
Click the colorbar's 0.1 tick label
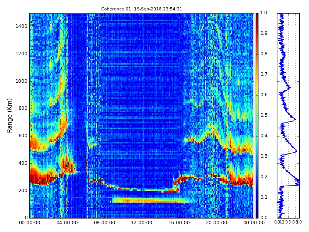click(264, 197)
